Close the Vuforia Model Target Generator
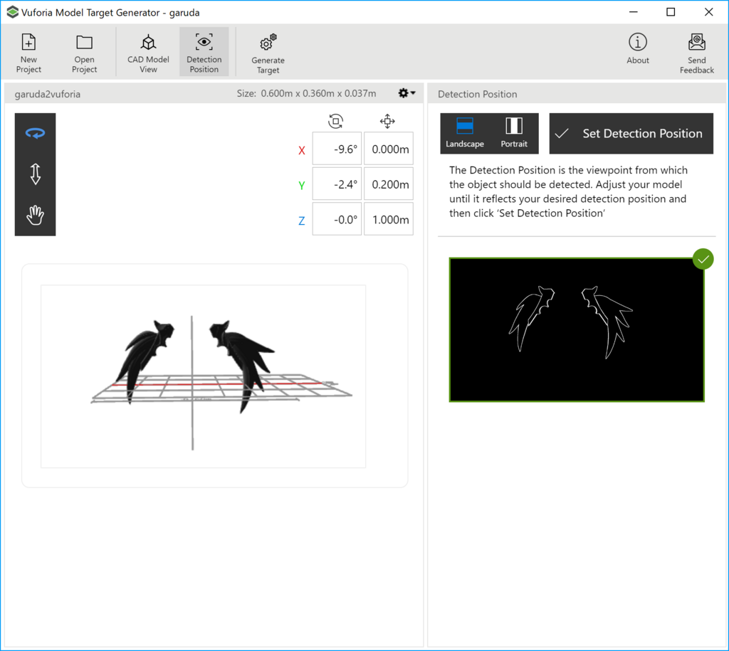This screenshot has height=651, width=729. [x=708, y=12]
